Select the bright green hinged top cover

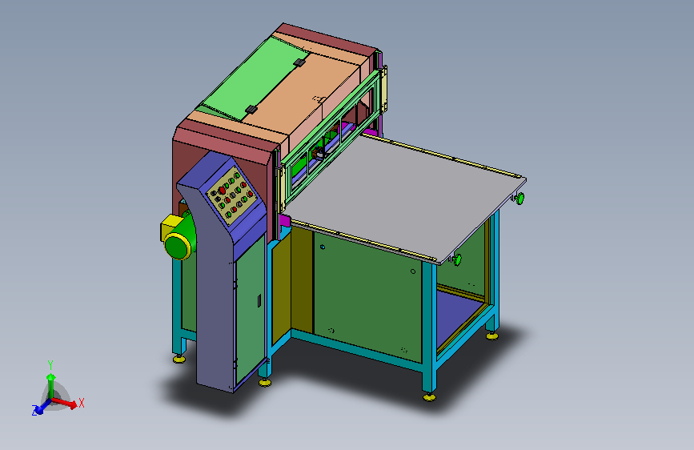257,78
